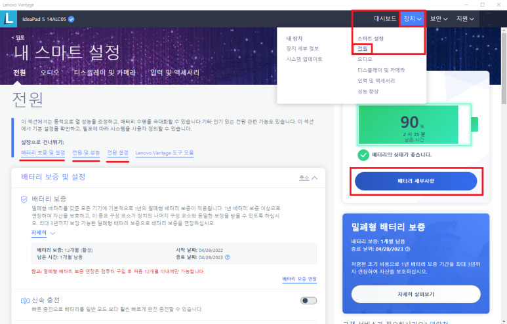Open the 보안 dropdown menu

pyautogui.click(x=438, y=19)
